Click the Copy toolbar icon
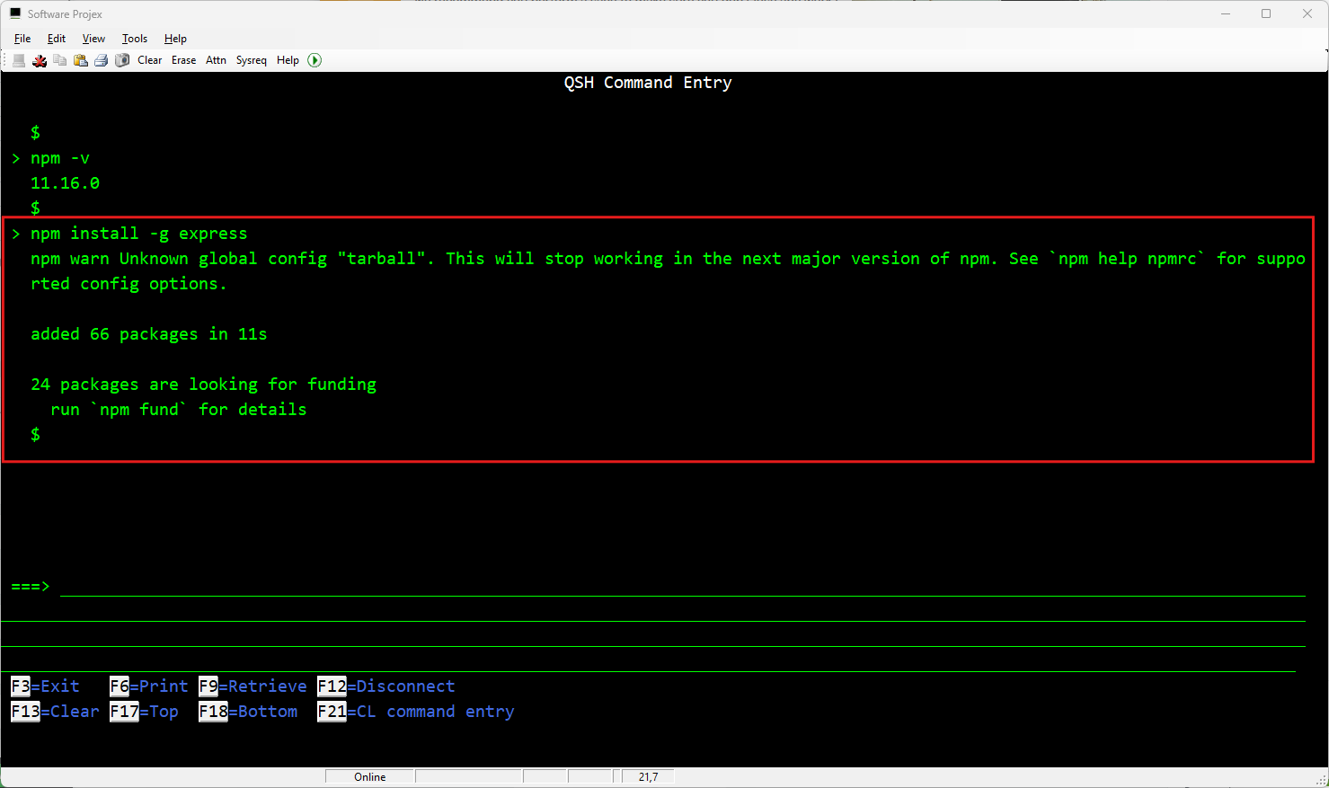This screenshot has width=1329, height=788. click(x=60, y=60)
